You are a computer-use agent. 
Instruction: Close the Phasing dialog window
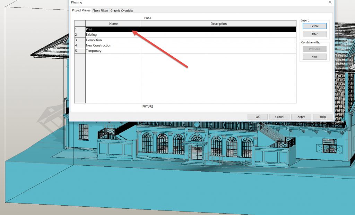click(x=330, y=2)
